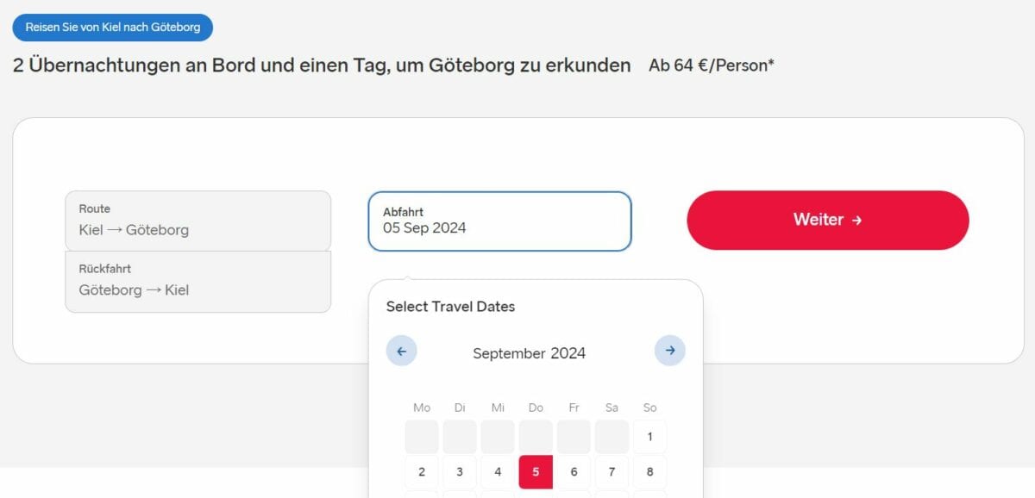The height and width of the screenshot is (498, 1035).
Task: Go to next month in calendar
Action: pos(670,351)
